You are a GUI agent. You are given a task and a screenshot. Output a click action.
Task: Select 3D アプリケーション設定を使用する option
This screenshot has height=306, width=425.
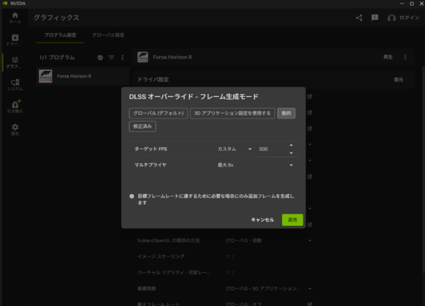click(232, 113)
